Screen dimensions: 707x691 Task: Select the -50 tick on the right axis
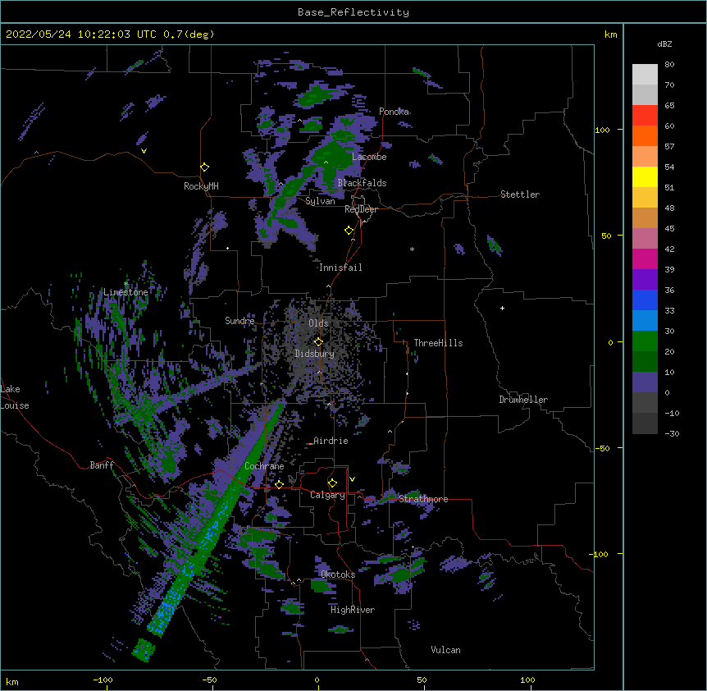coord(601,448)
